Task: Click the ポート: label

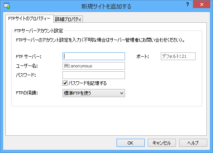Action: (143, 56)
